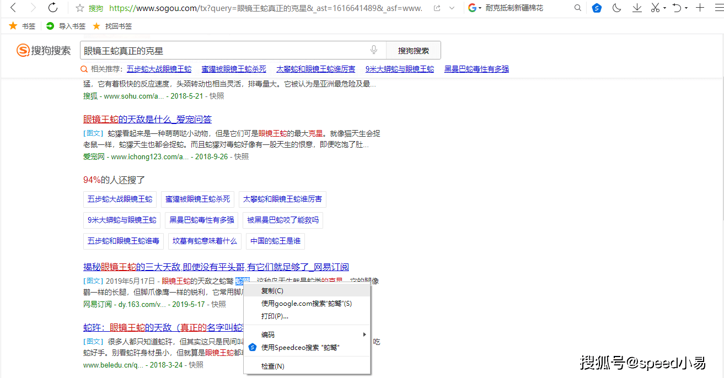
Task: Expand the 编码 submenu in the context menu
Action: pyautogui.click(x=307, y=334)
